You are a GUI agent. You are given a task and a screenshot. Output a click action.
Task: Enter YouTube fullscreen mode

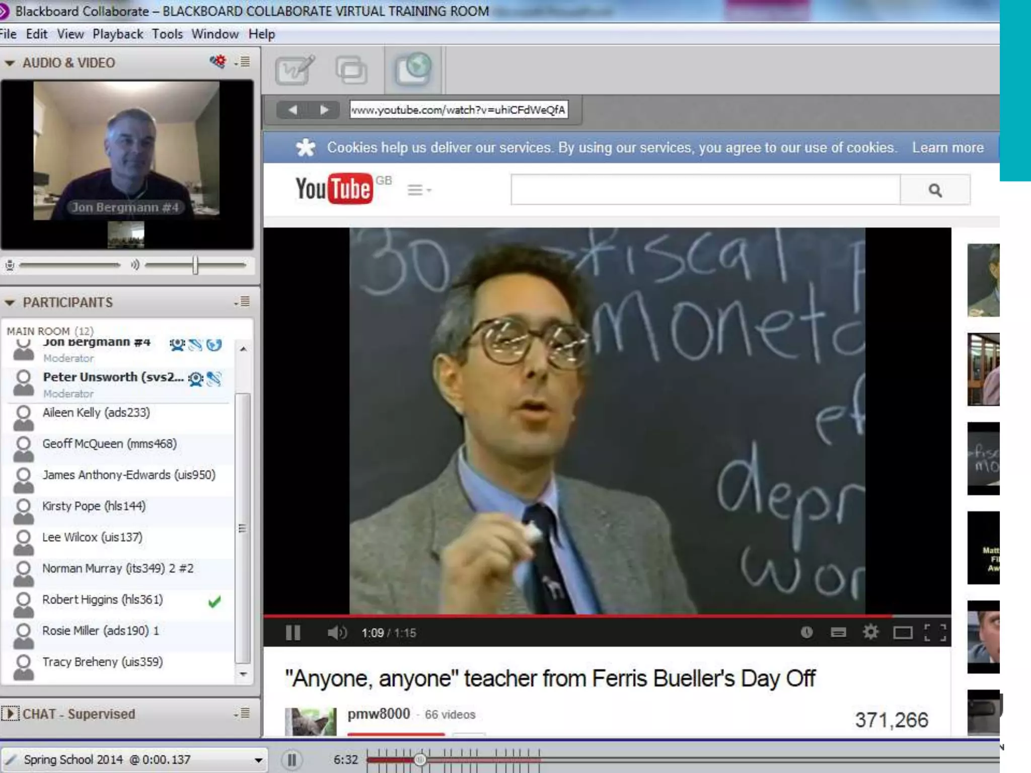point(935,632)
